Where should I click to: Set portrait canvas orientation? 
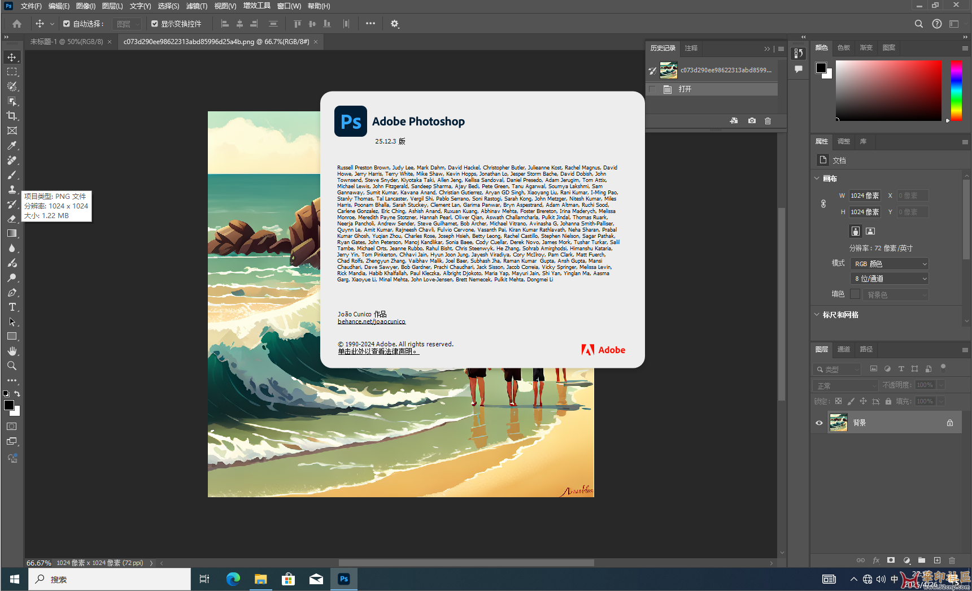[x=856, y=231]
